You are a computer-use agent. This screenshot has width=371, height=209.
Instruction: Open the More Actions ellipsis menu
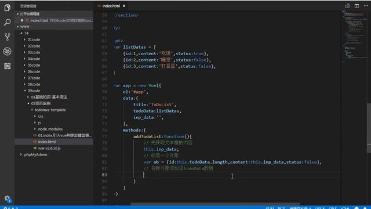[366, 6]
